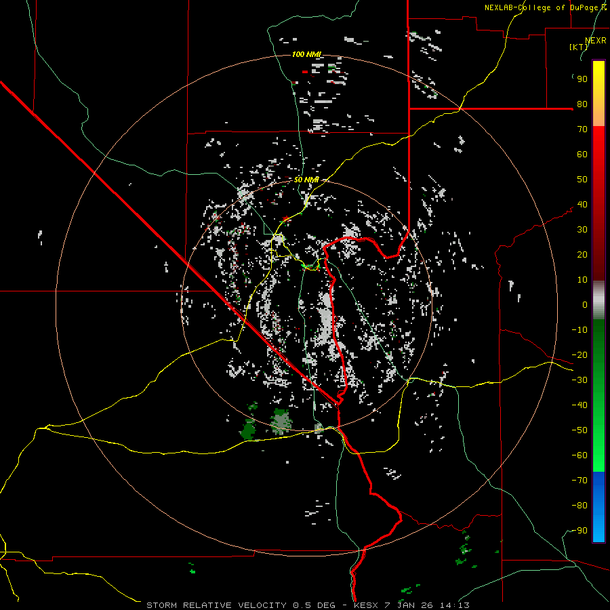This screenshot has width=610, height=610.
Task: Click the 100 NMI range ring label
Action: [306, 54]
